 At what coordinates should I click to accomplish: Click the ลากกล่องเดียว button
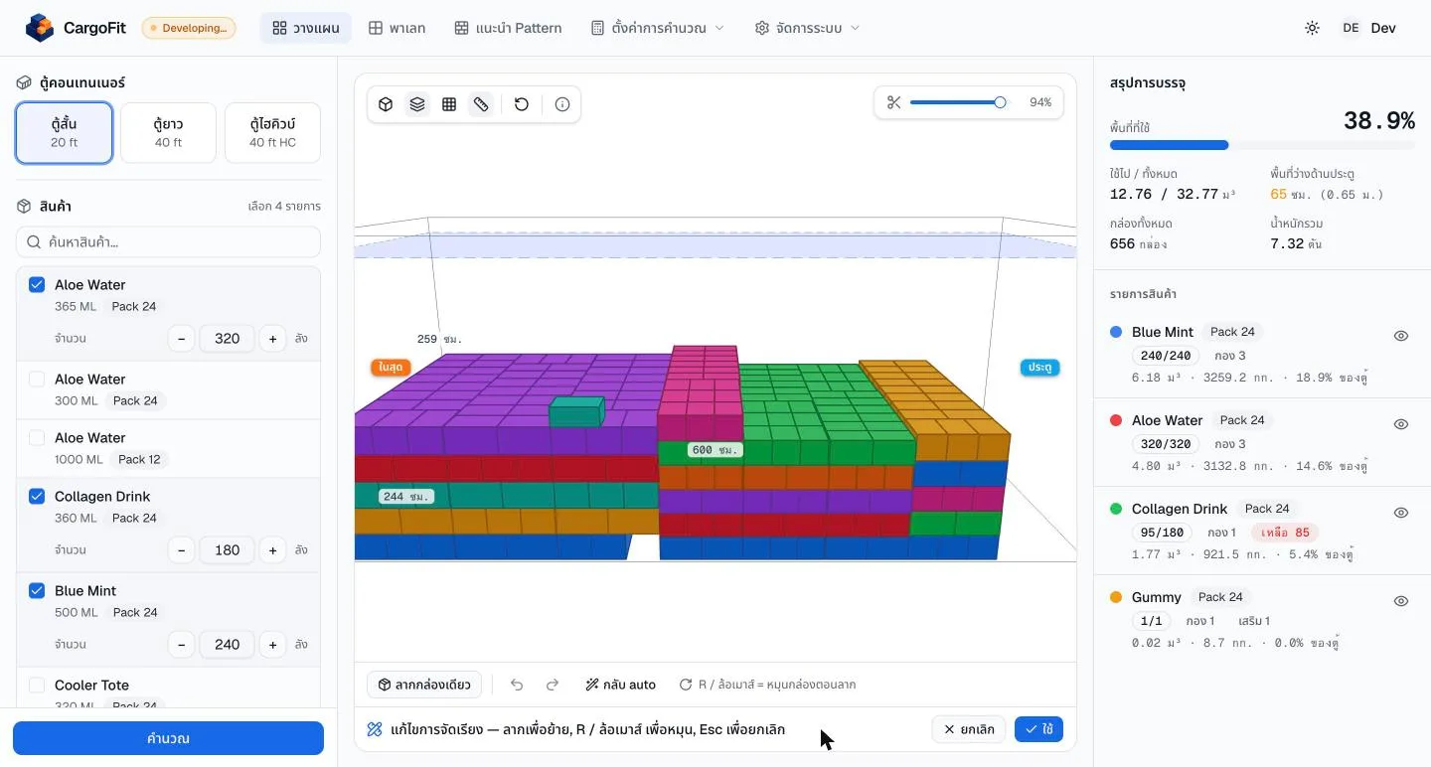click(x=424, y=685)
